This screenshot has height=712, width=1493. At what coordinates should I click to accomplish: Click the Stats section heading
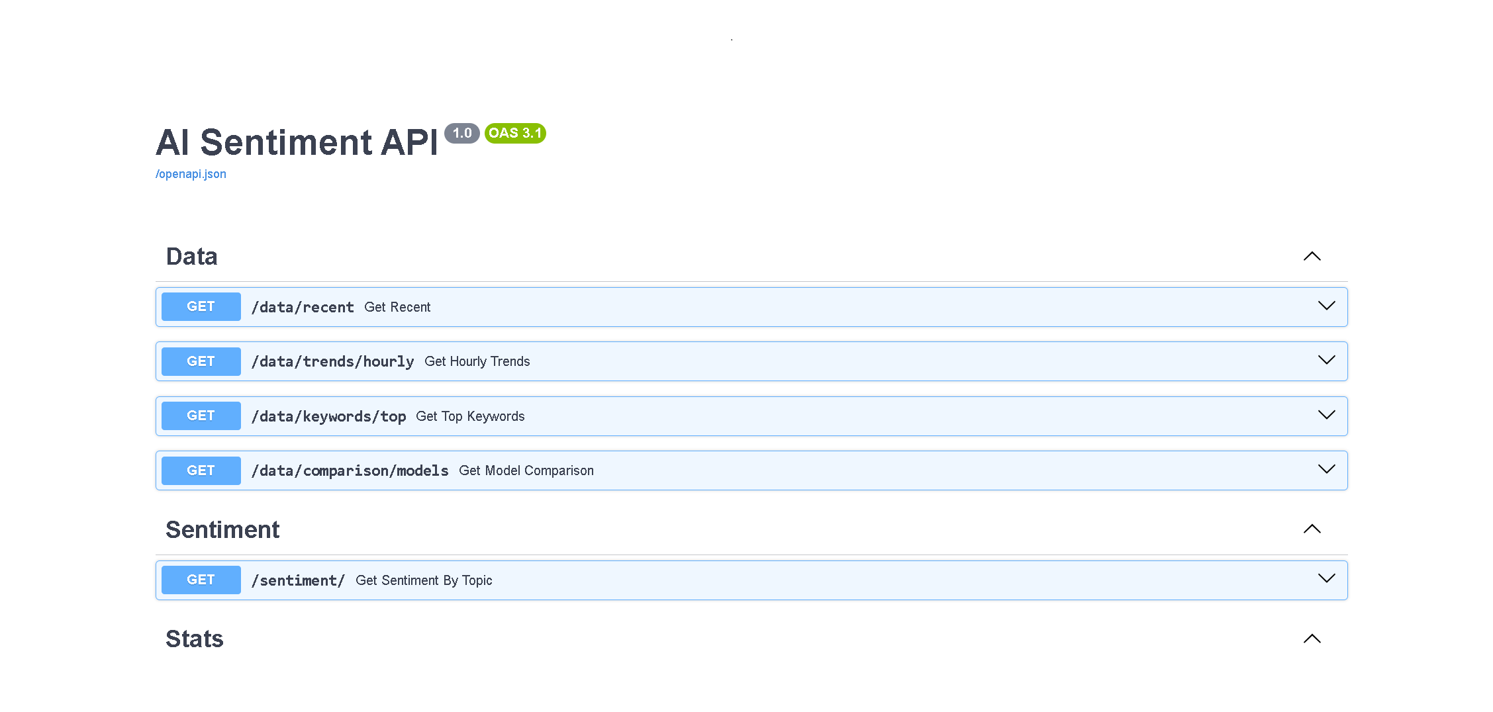click(195, 639)
